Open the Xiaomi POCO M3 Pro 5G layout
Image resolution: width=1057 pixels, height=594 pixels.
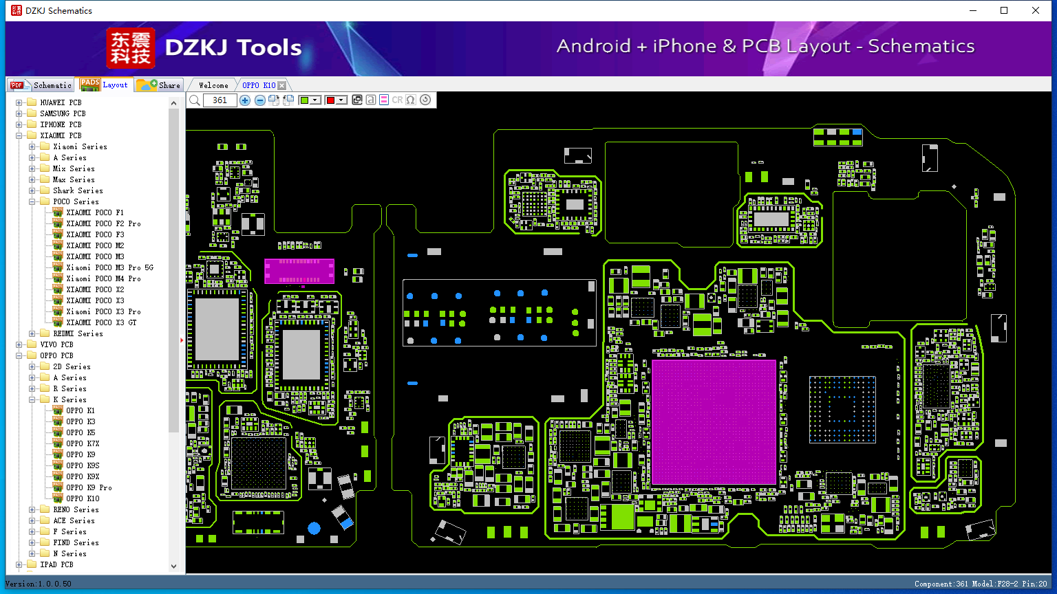click(x=110, y=267)
